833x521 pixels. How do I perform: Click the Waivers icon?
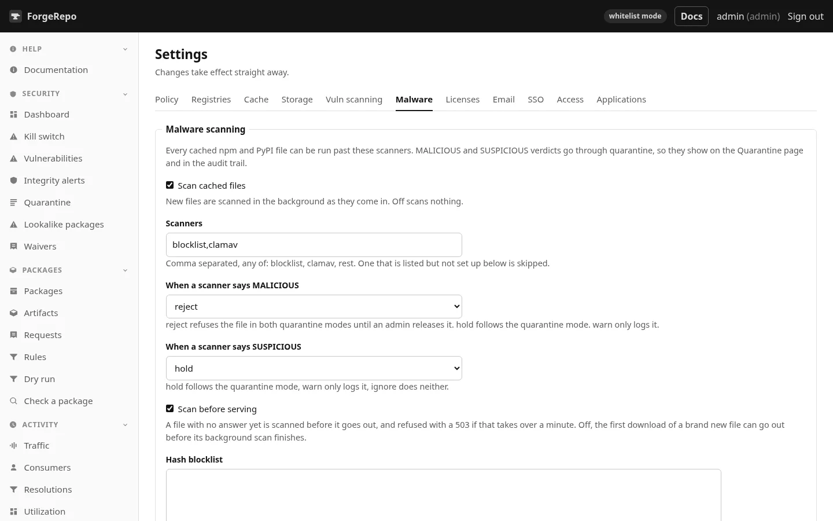[14, 247]
